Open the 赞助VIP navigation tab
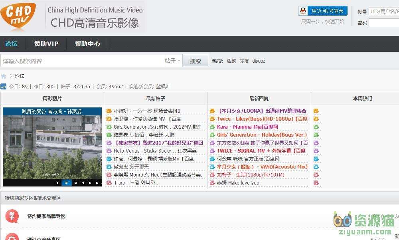 46,44
